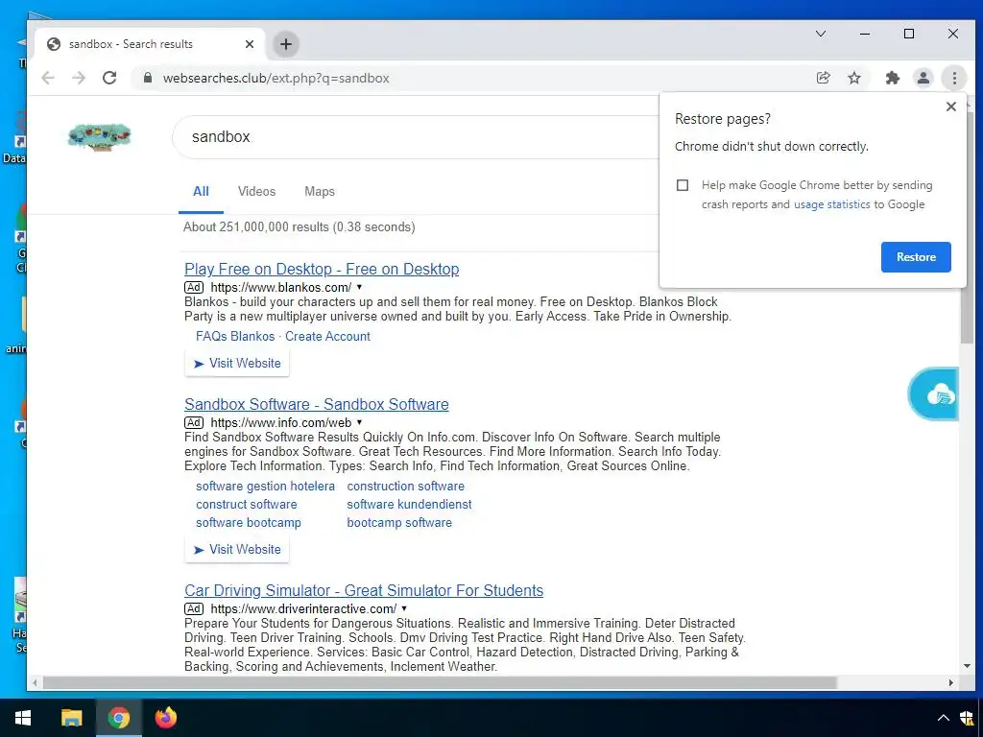983x737 pixels.
Task: Click the Restore button
Action: 916,257
